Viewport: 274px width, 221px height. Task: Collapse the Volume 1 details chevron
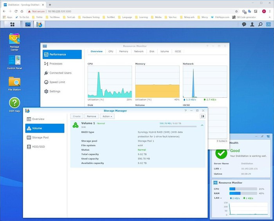coord(202,125)
